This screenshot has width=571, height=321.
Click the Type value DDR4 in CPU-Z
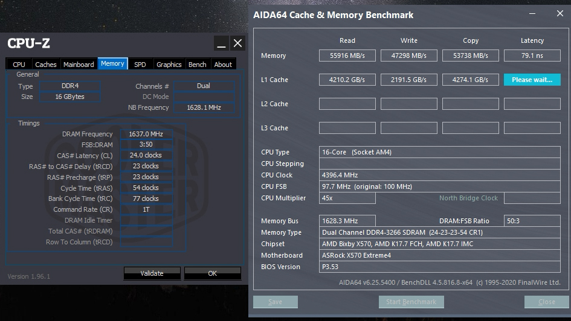coord(70,86)
